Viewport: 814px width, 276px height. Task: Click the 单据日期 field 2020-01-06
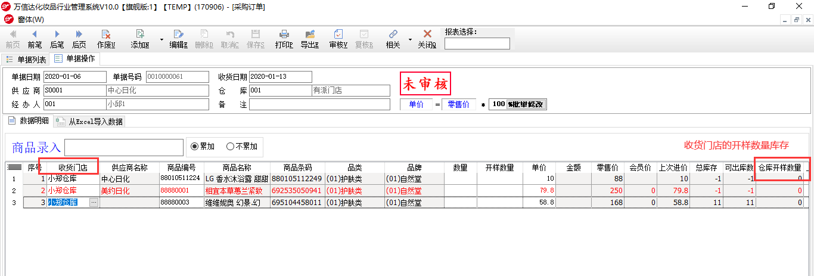click(x=74, y=77)
